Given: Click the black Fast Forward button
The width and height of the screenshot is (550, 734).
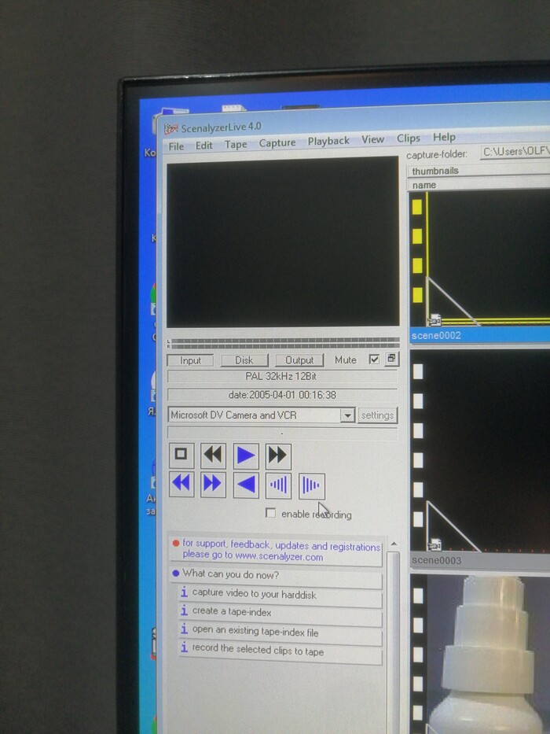Looking at the screenshot, I should 278,456.
